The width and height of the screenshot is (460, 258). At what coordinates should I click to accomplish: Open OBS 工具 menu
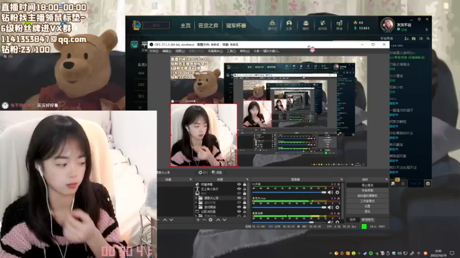click(231, 51)
